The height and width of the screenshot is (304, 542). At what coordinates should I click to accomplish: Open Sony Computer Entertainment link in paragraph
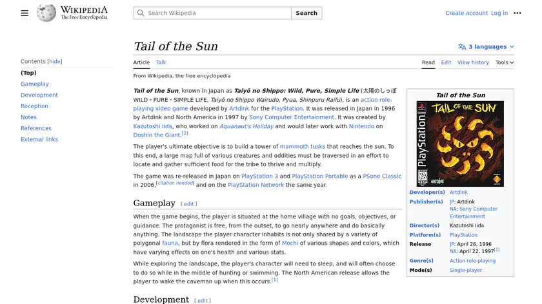tap(292, 117)
